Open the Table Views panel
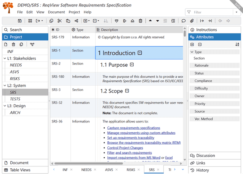Screen dimensions: 243x174 click(x=25, y=170)
